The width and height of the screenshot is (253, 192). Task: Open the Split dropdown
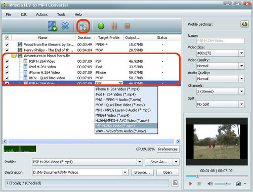[242, 104]
